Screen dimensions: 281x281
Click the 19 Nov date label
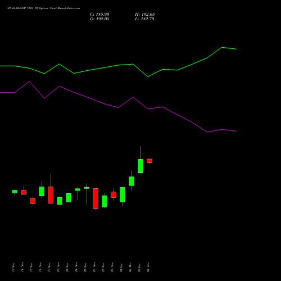pos(49,267)
